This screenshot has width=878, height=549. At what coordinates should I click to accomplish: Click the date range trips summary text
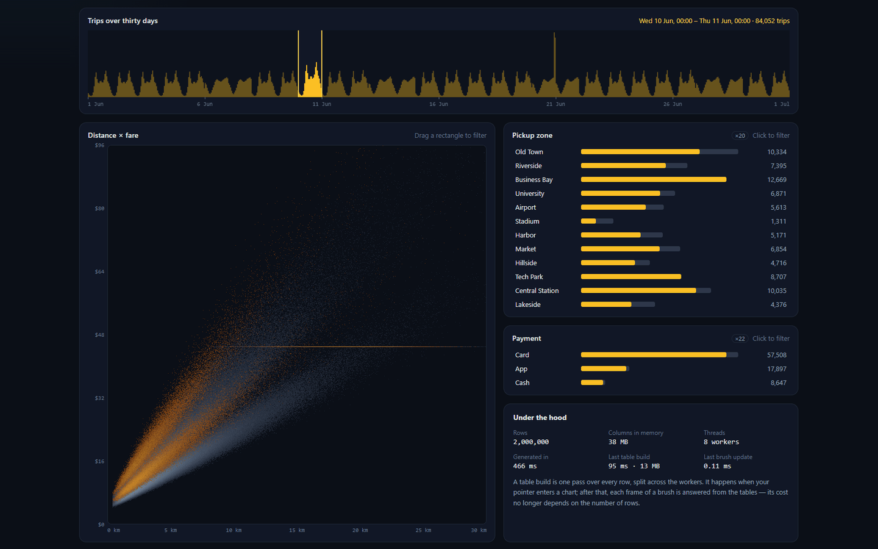714,21
